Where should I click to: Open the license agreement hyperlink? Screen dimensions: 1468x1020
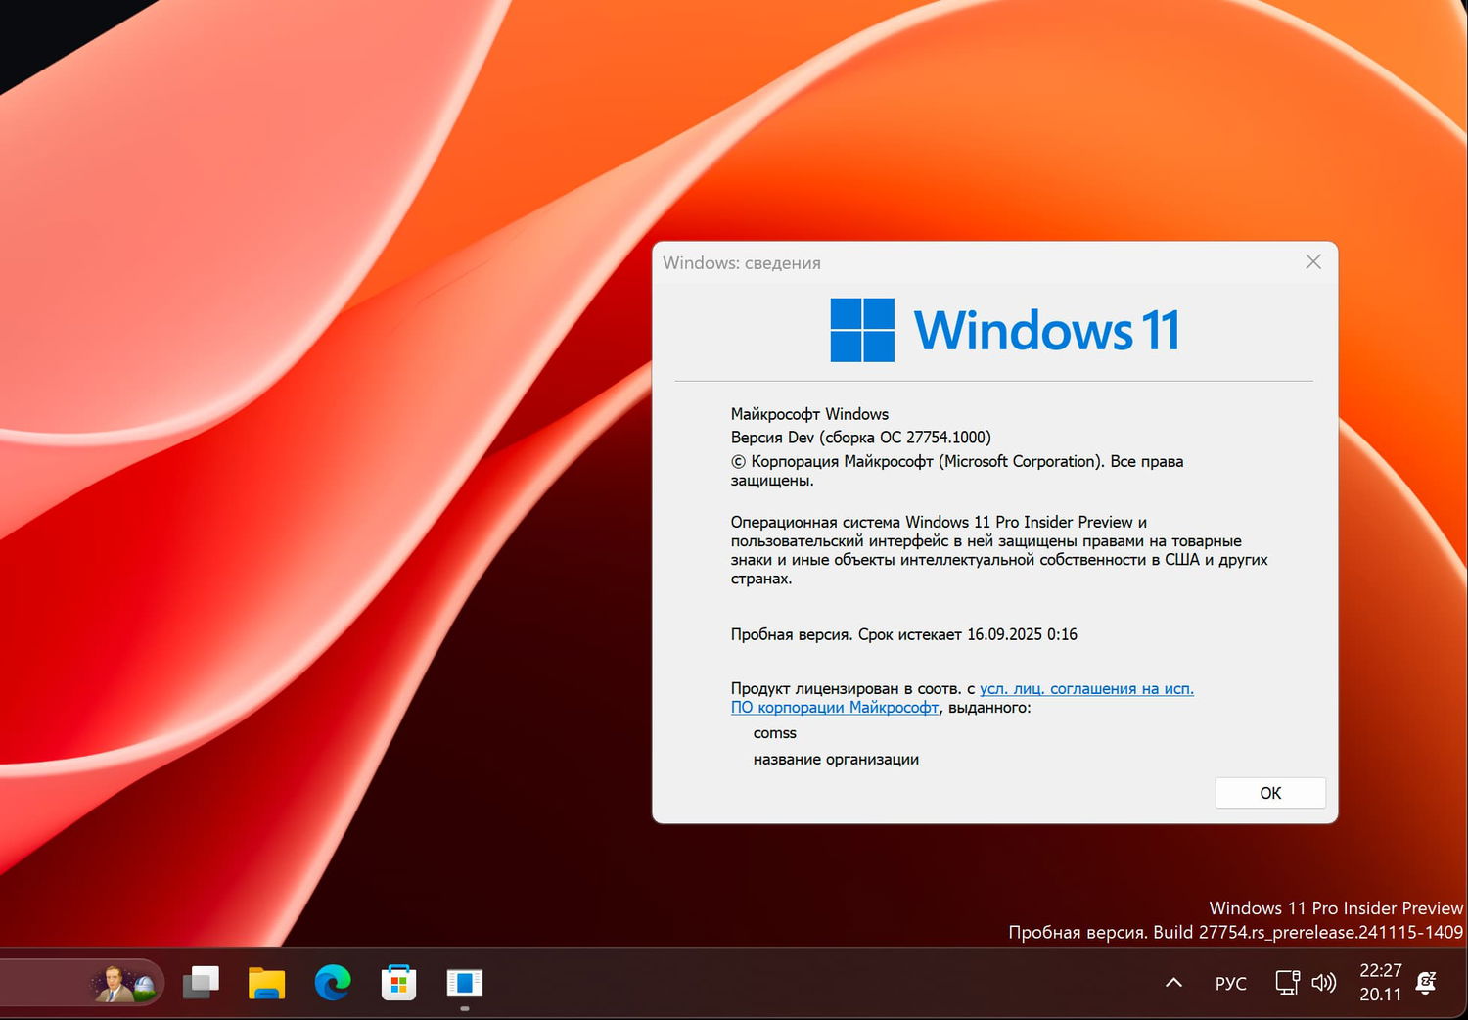click(x=1086, y=688)
